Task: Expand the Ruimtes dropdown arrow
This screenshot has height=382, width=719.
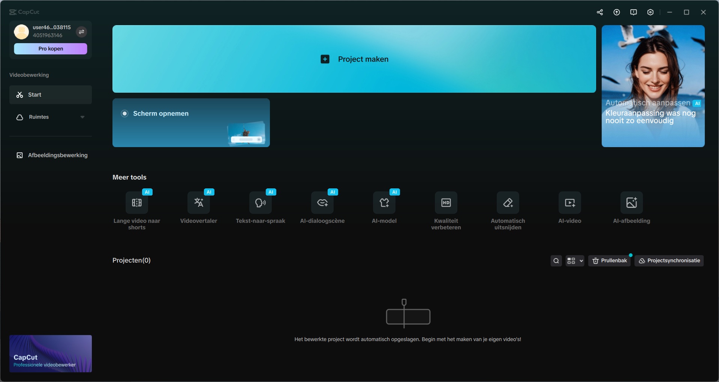Action: pos(82,117)
